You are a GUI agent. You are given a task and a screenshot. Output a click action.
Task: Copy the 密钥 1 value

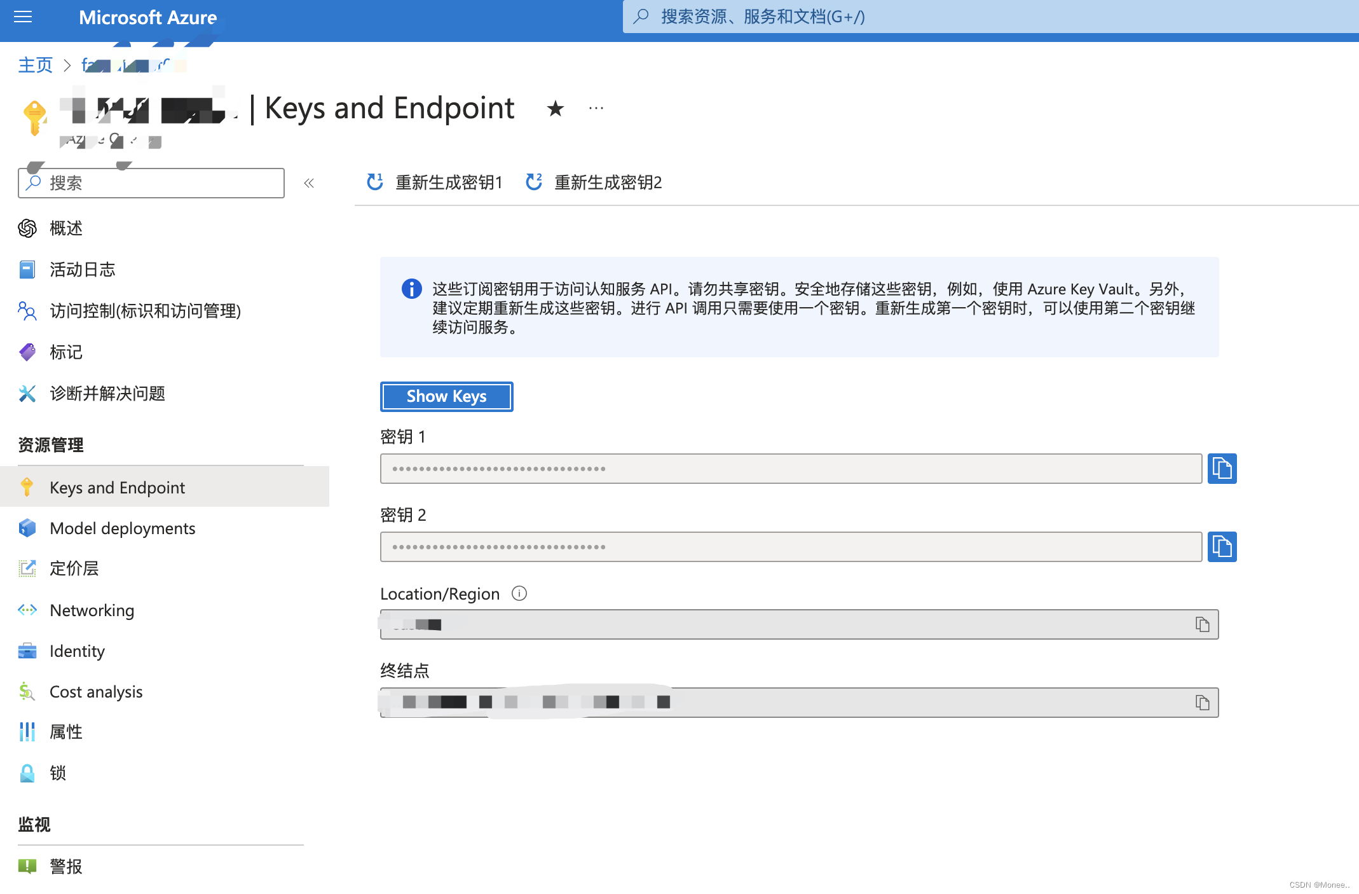point(1221,469)
